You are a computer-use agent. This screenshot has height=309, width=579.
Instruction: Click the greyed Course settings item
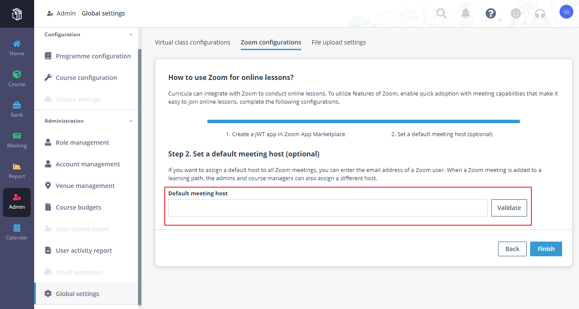(x=86, y=99)
